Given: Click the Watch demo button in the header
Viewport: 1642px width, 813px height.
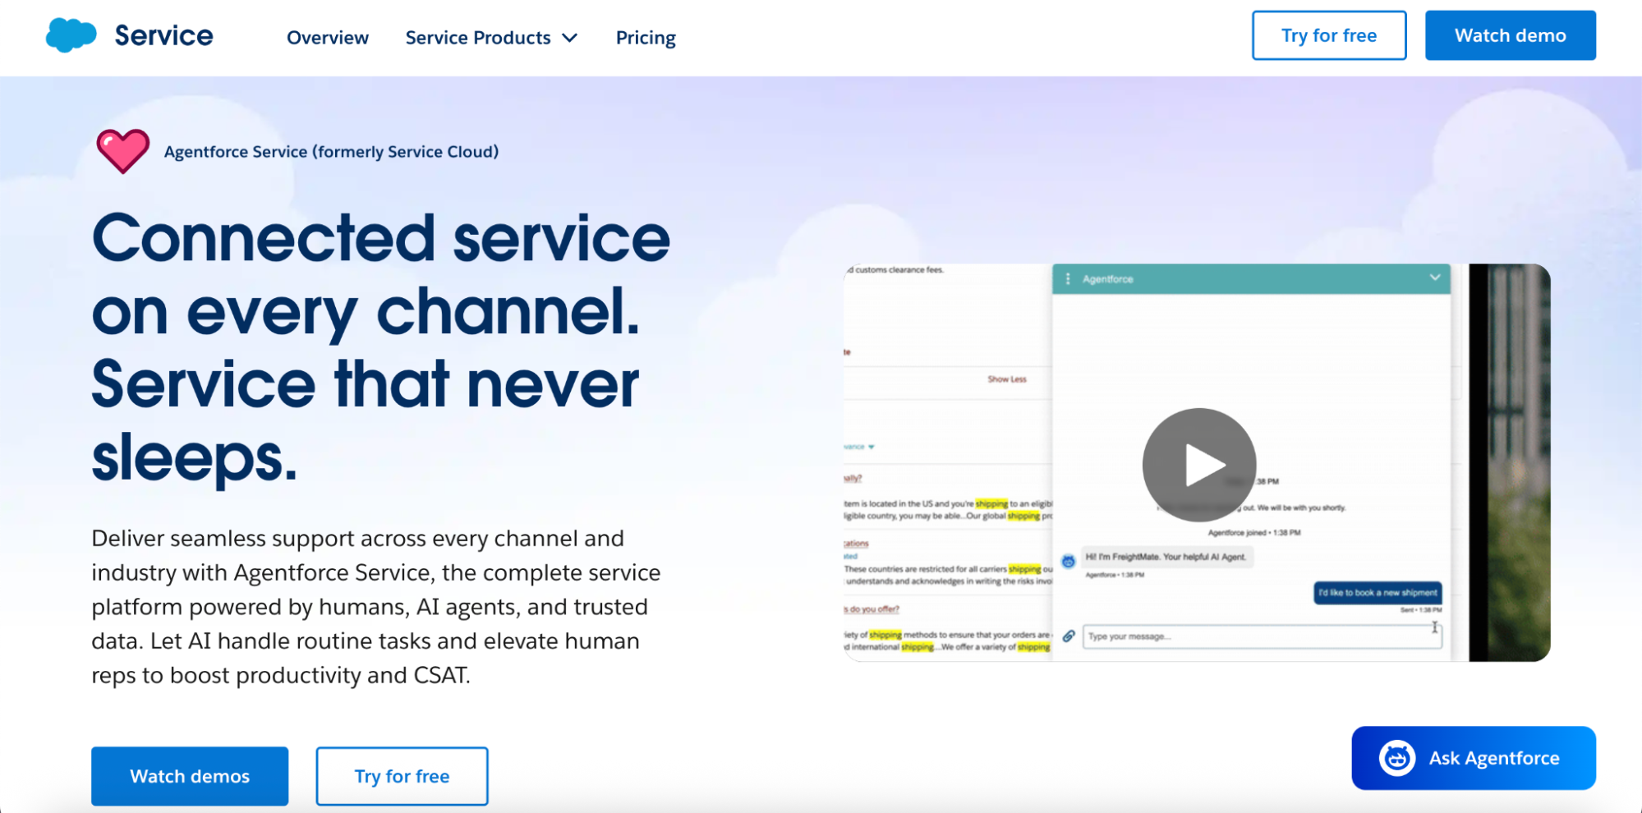Looking at the screenshot, I should point(1510,35).
